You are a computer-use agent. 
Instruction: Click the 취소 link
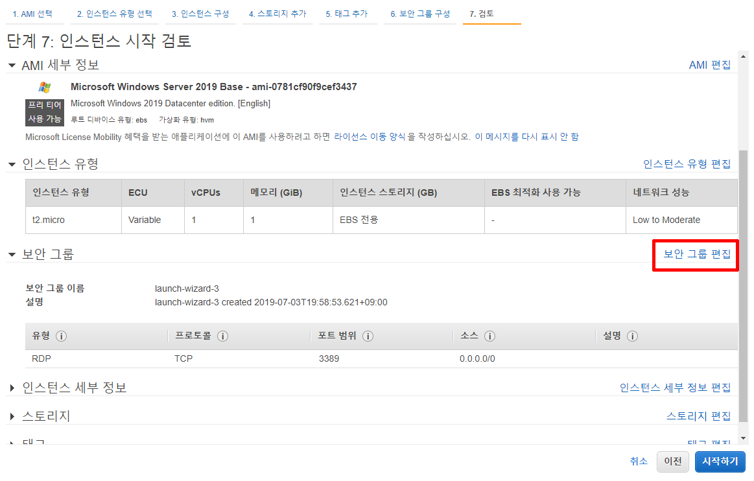pos(639,462)
